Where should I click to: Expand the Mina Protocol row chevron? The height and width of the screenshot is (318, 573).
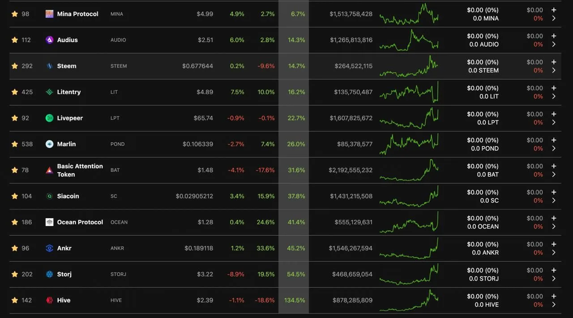pyautogui.click(x=554, y=18)
